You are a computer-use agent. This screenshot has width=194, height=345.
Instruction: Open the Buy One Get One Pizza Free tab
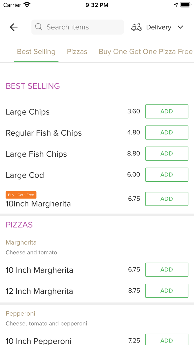tap(145, 51)
